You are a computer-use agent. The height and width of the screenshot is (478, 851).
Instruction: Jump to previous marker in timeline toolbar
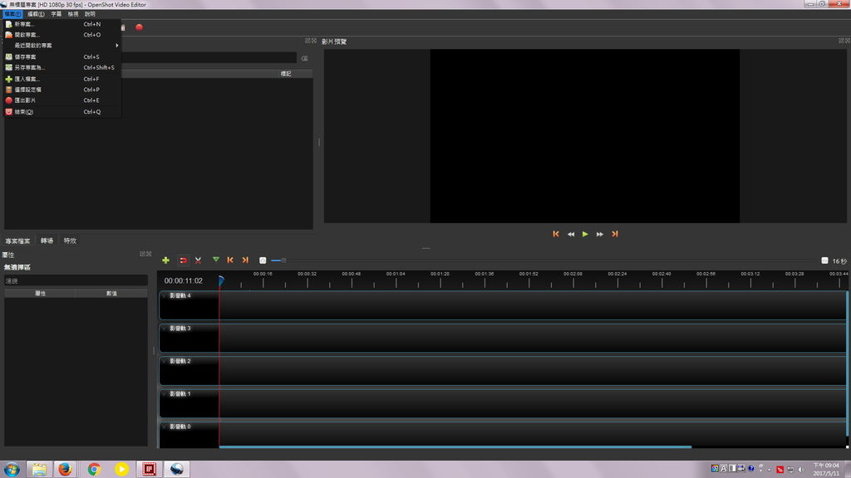click(230, 260)
